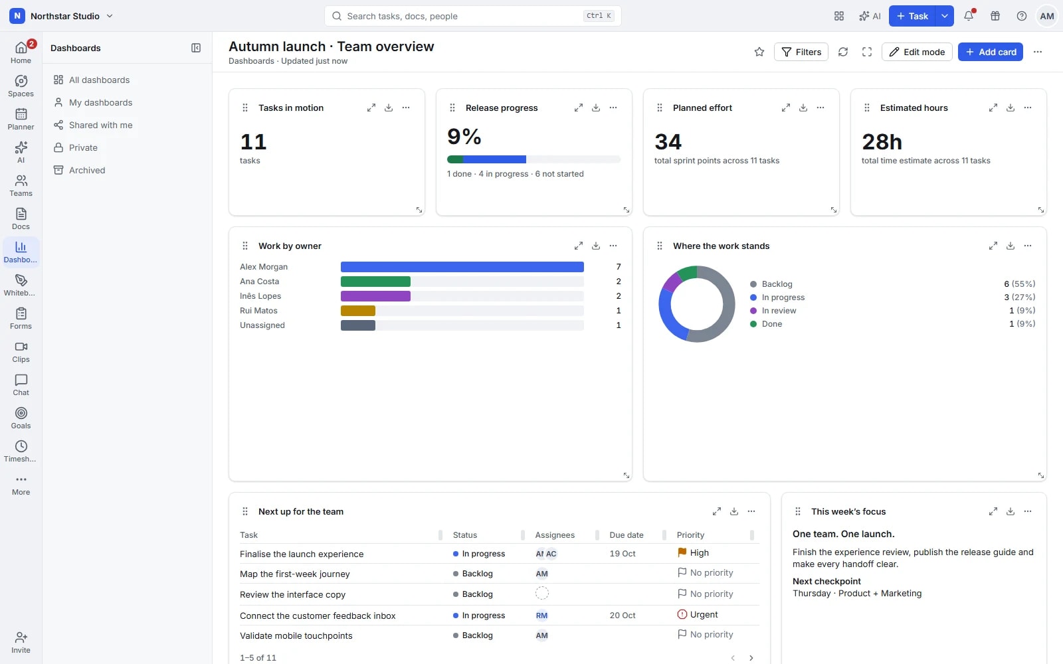This screenshot has width=1063, height=664.
Task: Select All dashboards in the side panel
Action: [128, 80]
